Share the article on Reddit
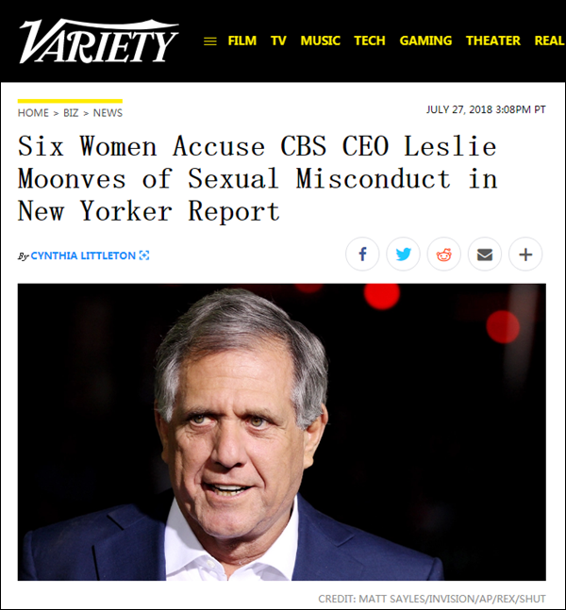 coord(444,255)
